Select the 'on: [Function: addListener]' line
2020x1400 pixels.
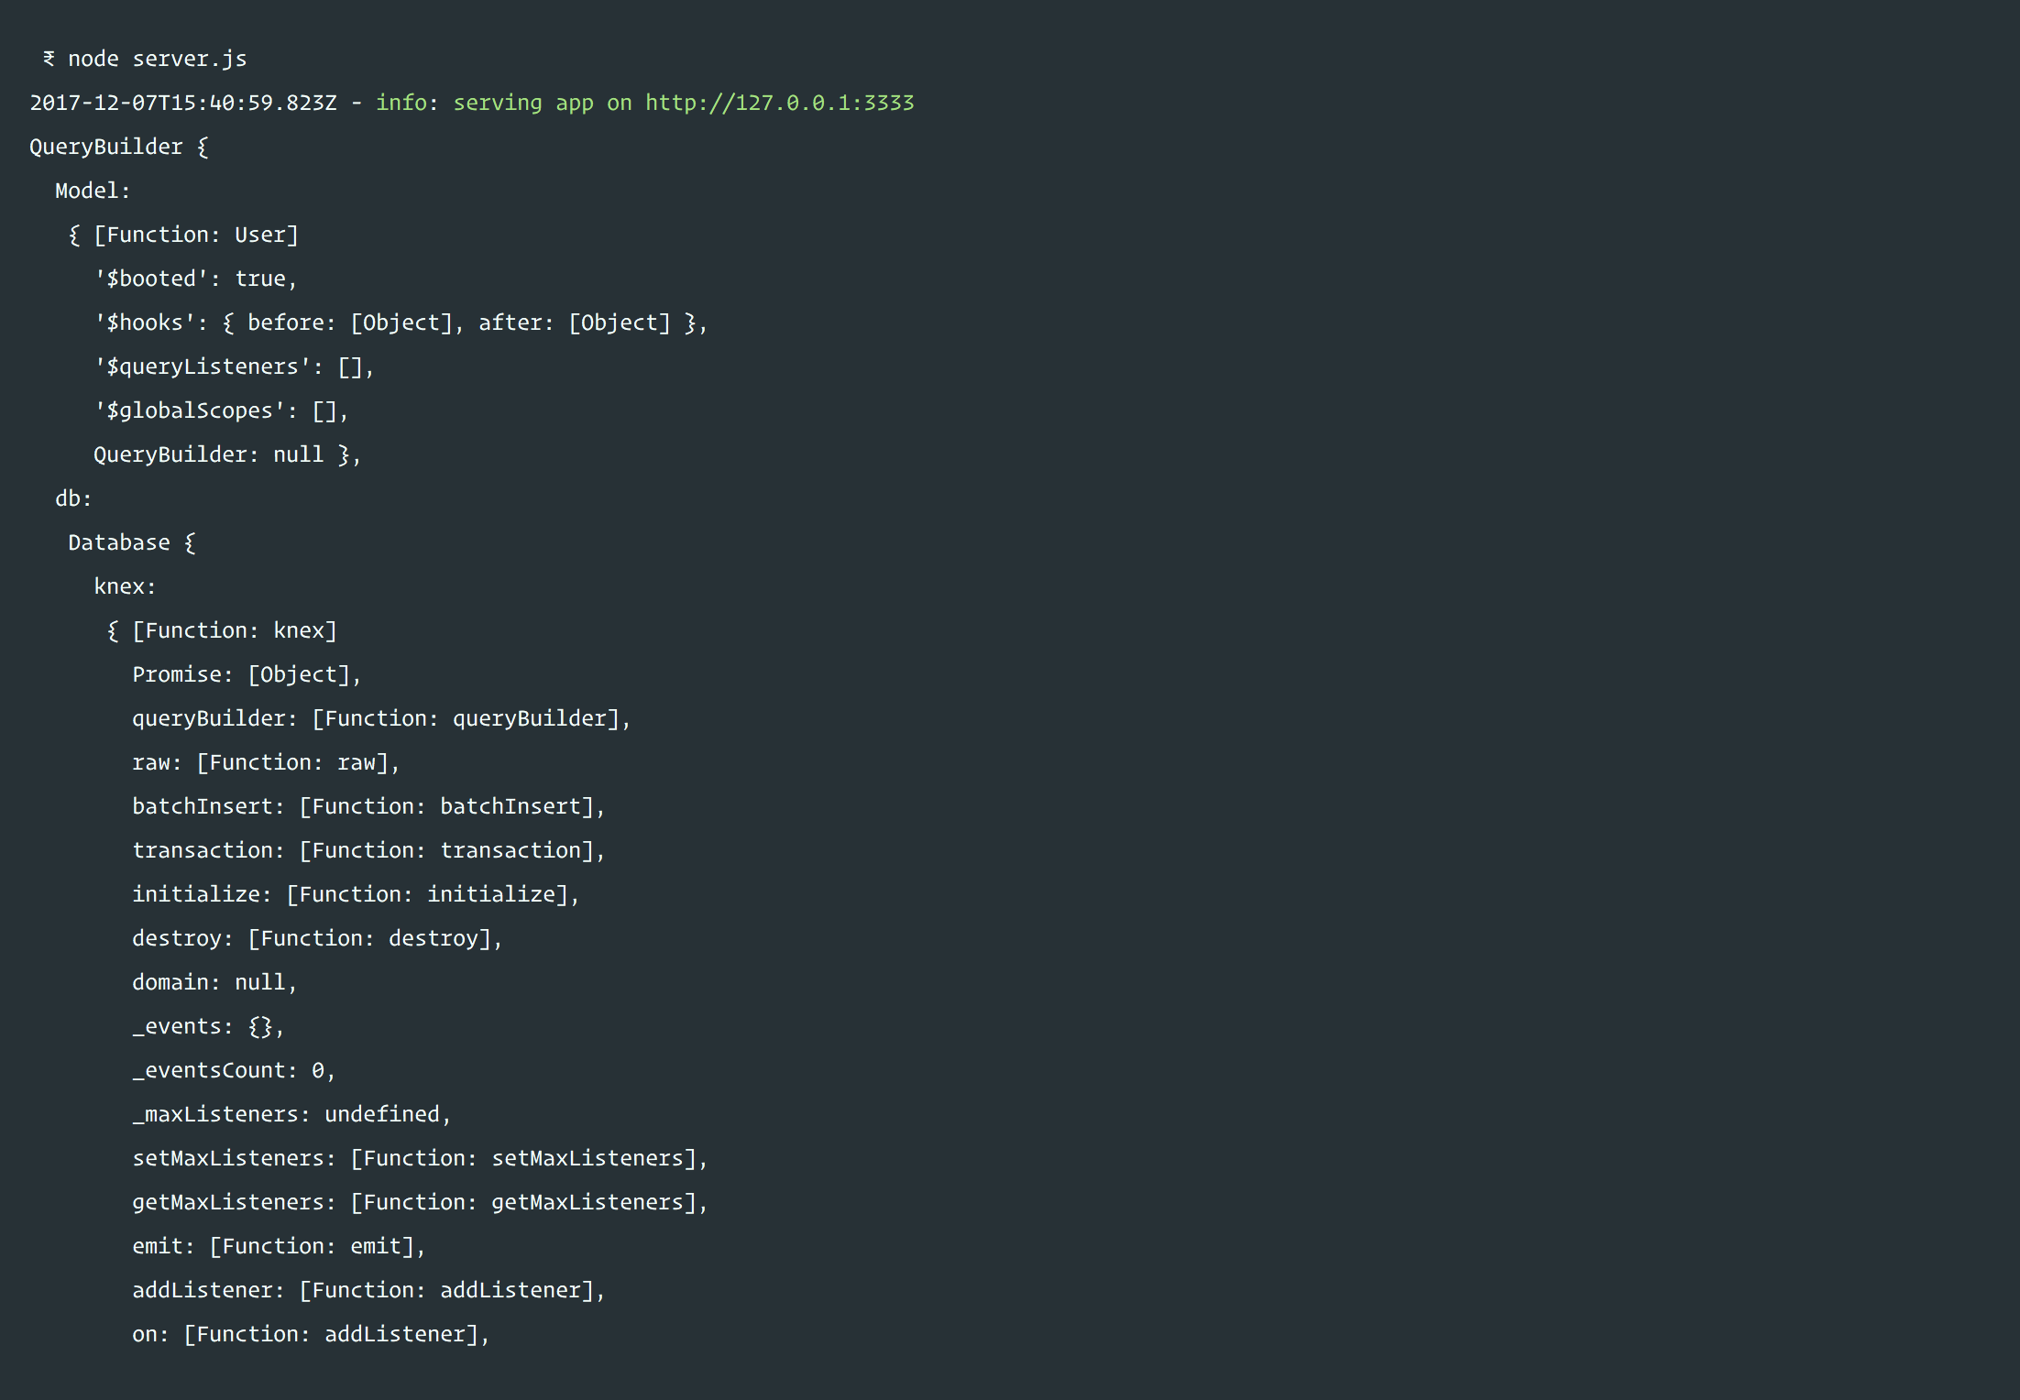pyautogui.click(x=310, y=1333)
